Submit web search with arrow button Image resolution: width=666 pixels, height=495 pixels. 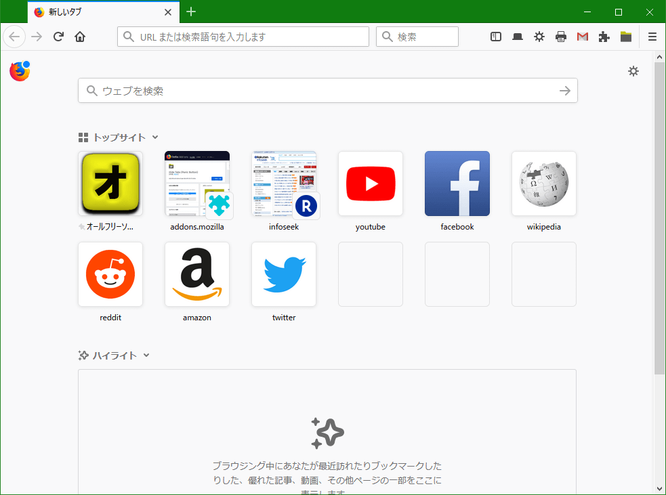(565, 91)
